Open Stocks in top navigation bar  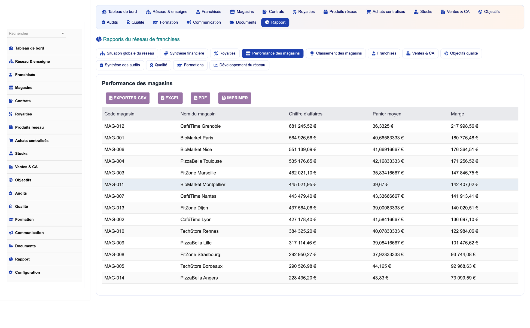(x=423, y=12)
